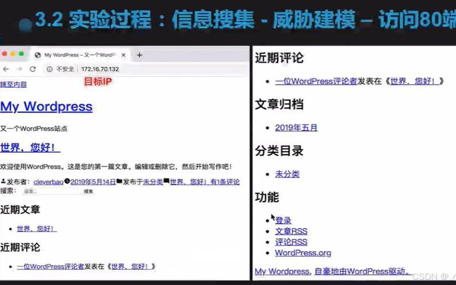Open the footer My Wordpress link
The height and width of the screenshot is (285, 456).
click(x=282, y=272)
